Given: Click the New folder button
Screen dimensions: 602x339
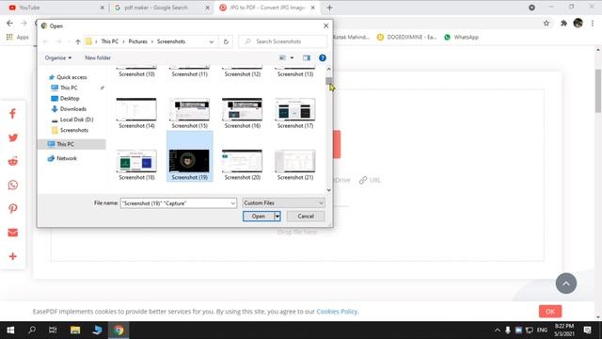Looking at the screenshot, I should 98,57.
